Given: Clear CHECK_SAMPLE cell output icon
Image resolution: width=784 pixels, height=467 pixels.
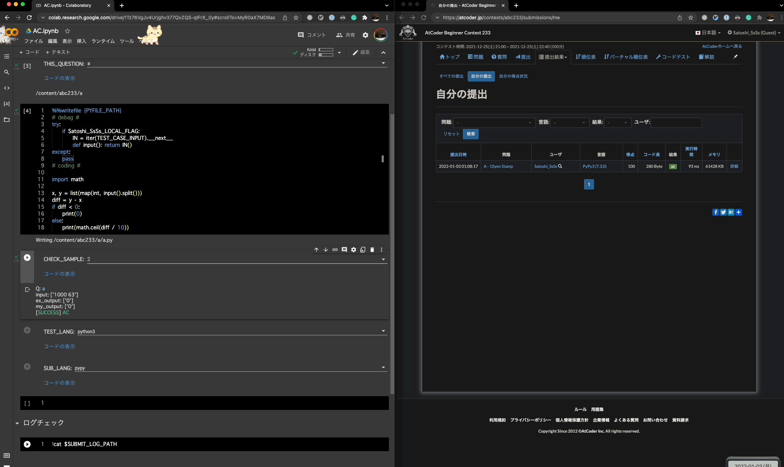Looking at the screenshot, I should pos(28,290).
